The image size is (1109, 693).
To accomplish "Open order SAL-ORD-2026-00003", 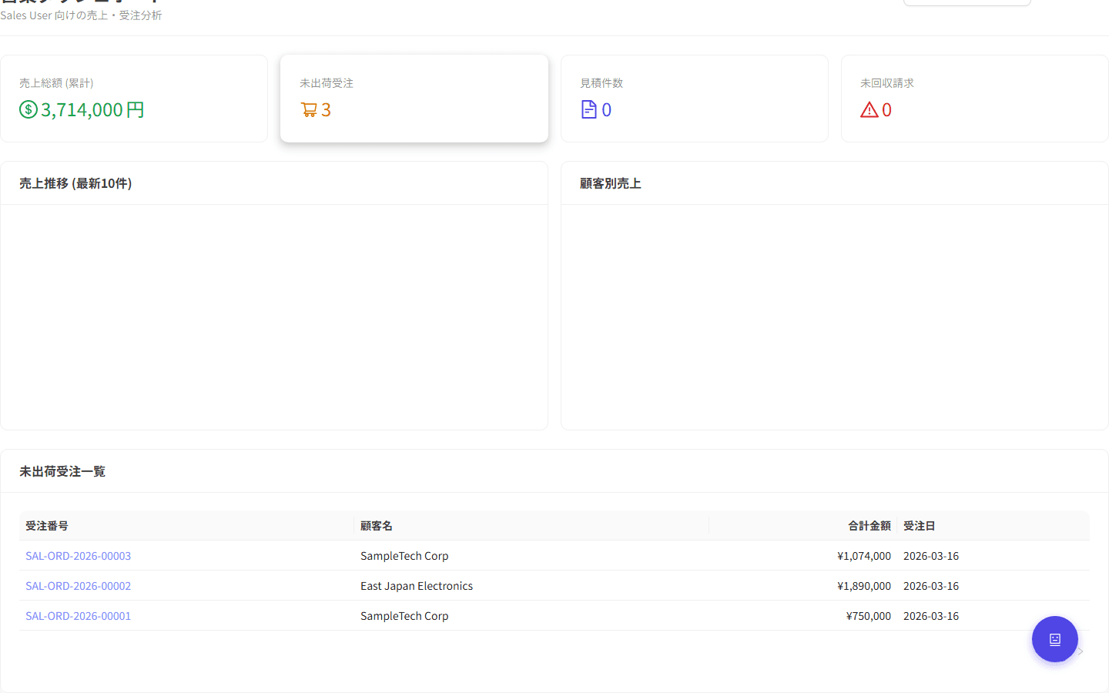I will point(78,556).
